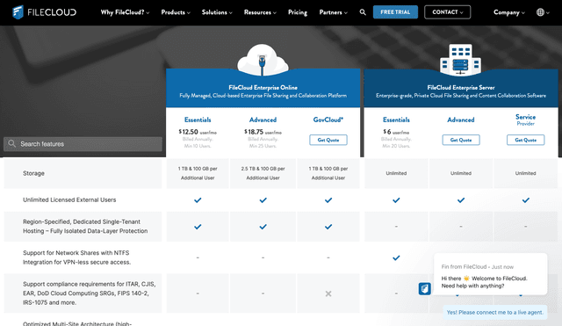
Task: Get Quote for Service Provider plan
Action: click(525, 140)
